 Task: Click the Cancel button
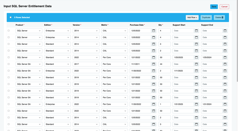click(x=225, y=7)
